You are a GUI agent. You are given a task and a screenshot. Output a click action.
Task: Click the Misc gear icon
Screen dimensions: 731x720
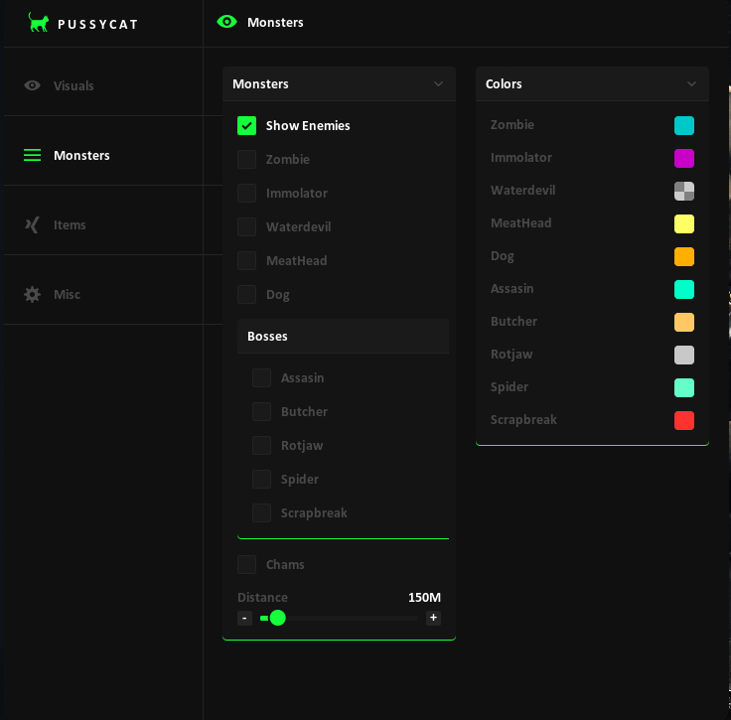click(x=33, y=294)
